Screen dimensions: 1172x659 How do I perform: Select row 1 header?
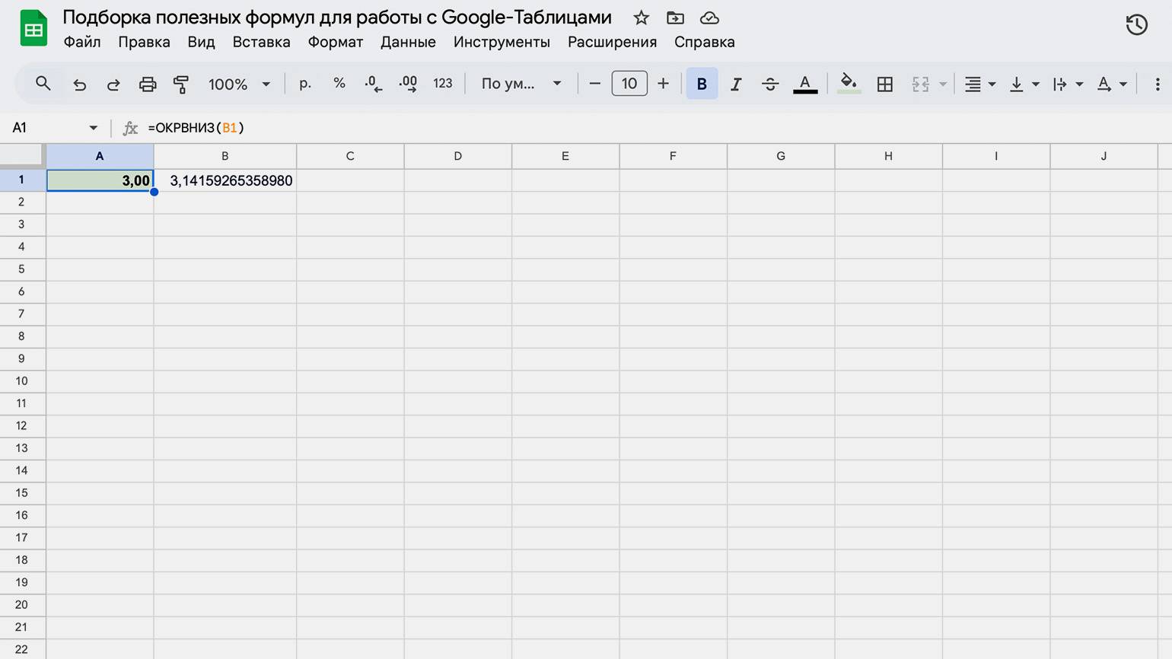(x=22, y=180)
